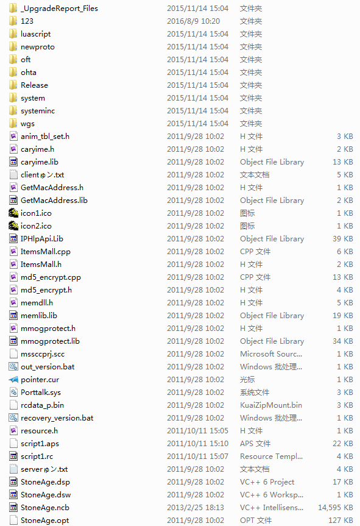This screenshot has width=360, height=526.
Task: Click the icon1.ico file icon
Action: 13,213
